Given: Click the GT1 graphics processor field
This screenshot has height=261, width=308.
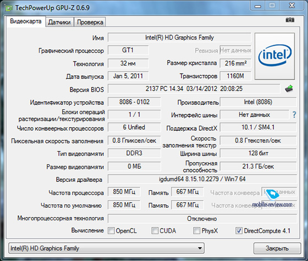Looking at the screenshot, I should click(128, 50).
